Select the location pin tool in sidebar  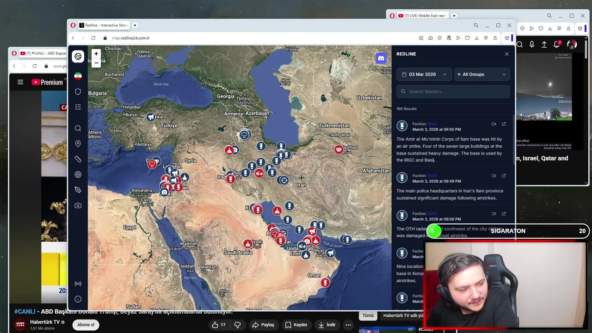coord(78,144)
